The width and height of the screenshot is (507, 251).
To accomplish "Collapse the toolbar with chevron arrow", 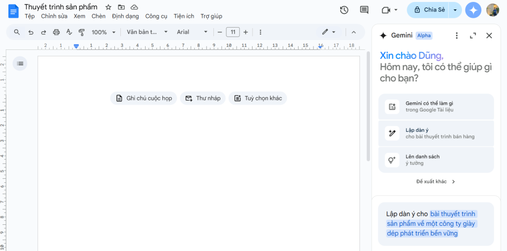I will 354,32.
